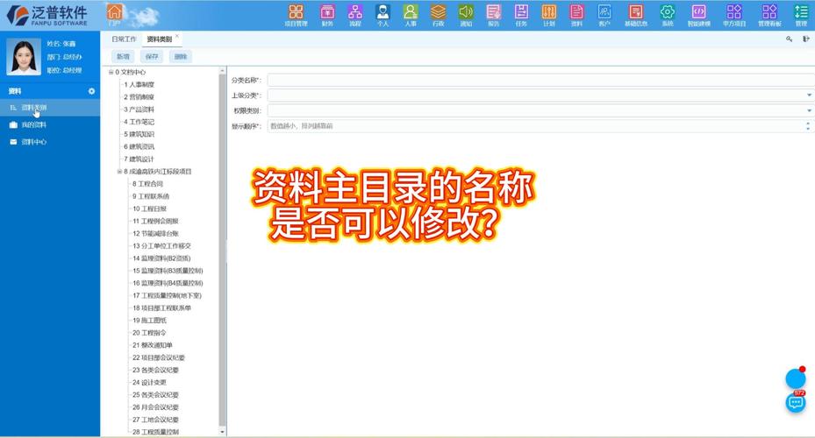
Task: Select tree item 24 设计变更
Action: pos(150,383)
